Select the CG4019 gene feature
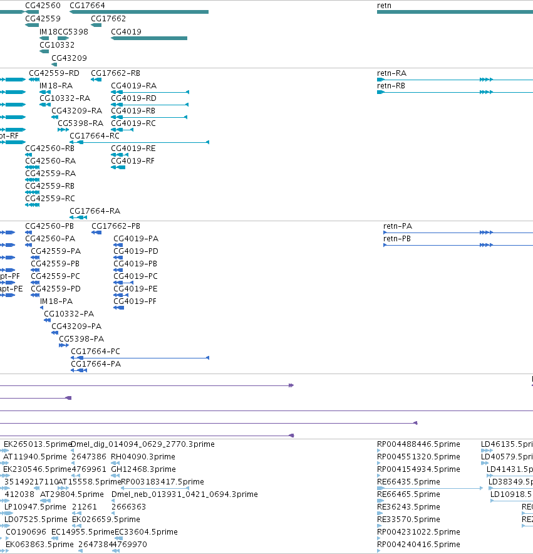The height and width of the screenshot is (554, 533). tap(149, 38)
